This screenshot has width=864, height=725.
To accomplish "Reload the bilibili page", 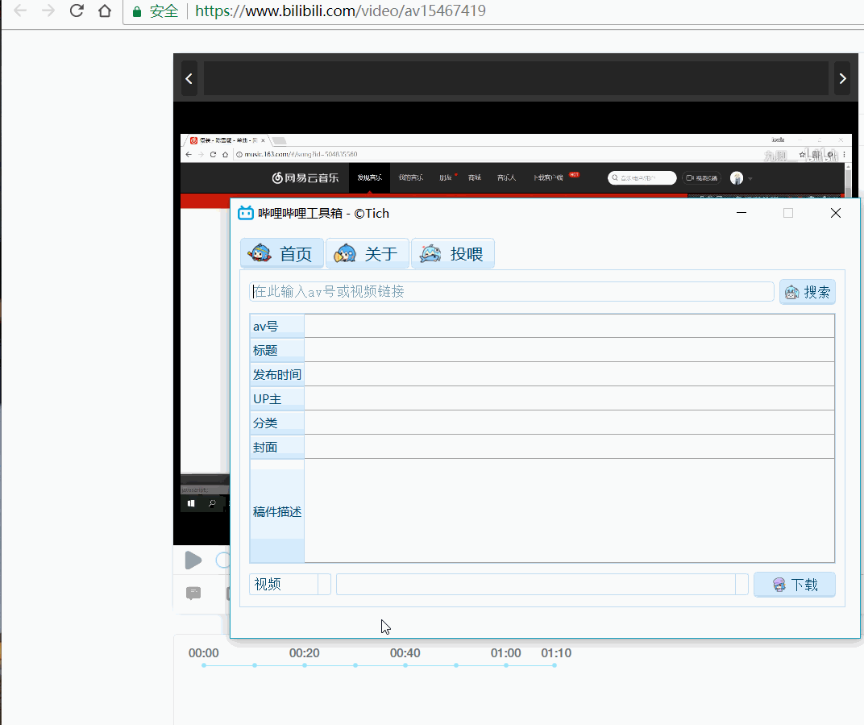I will click(77, 10).
